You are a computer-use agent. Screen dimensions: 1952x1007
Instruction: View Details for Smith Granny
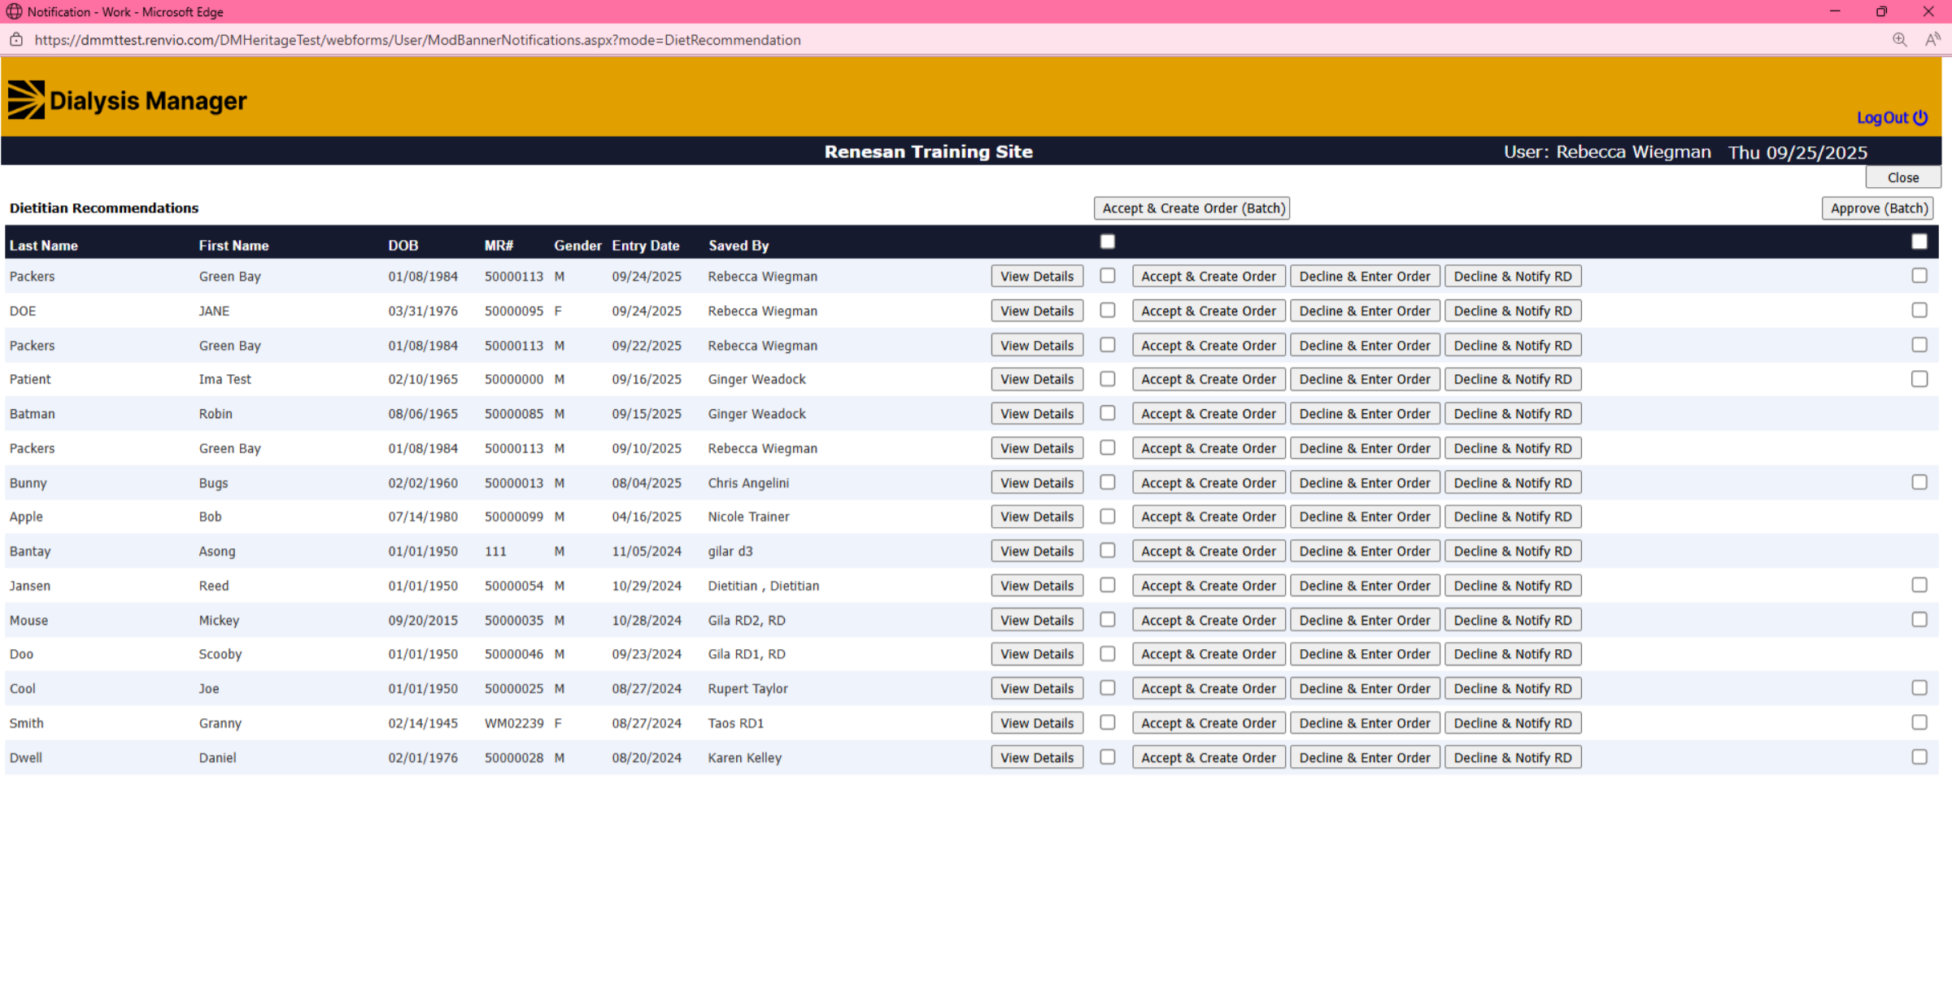pos(1037,723)
